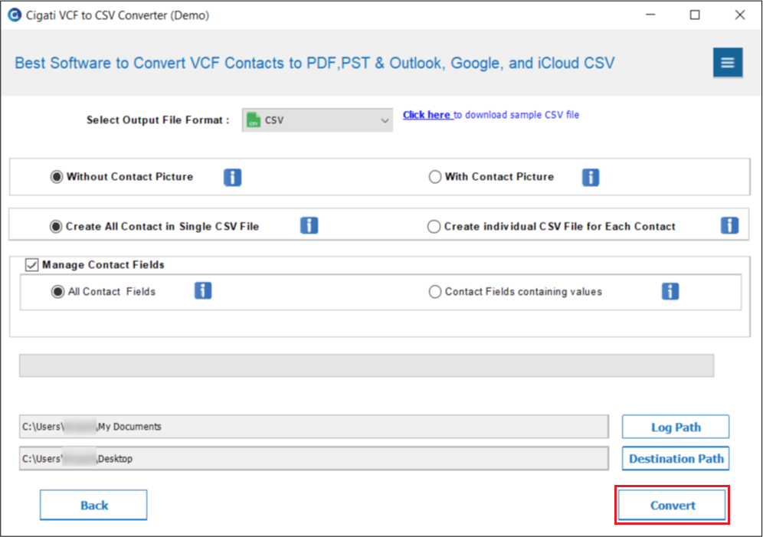Toggle the Manage Contact Fields checkbox
This screenshot has width=763, height=537.
(31, 264)
